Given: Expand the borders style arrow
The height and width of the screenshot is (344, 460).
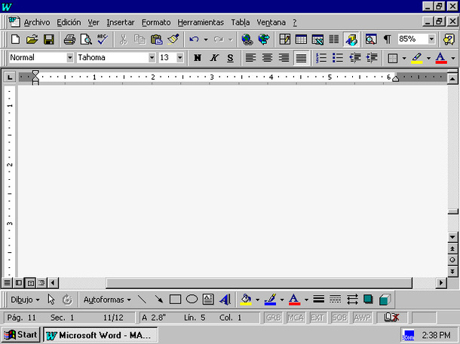Looking at the screenshot, I should click(404, 58).
